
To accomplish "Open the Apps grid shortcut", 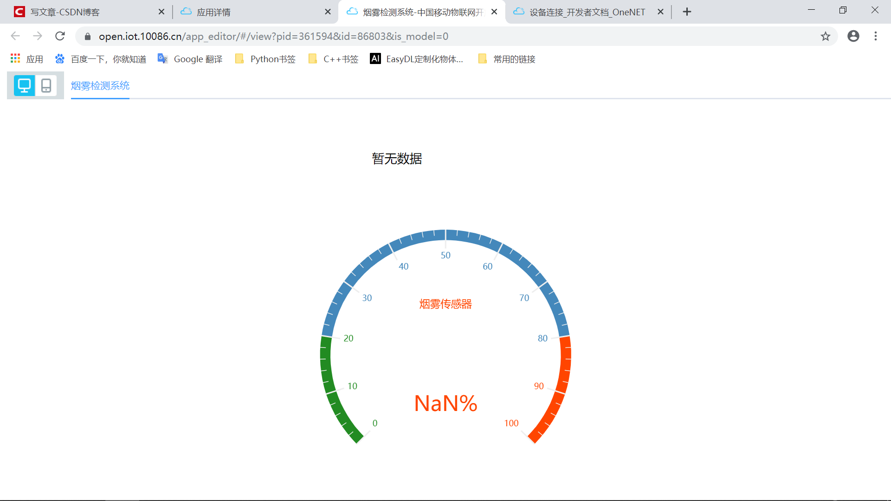I will coord(27,59).
